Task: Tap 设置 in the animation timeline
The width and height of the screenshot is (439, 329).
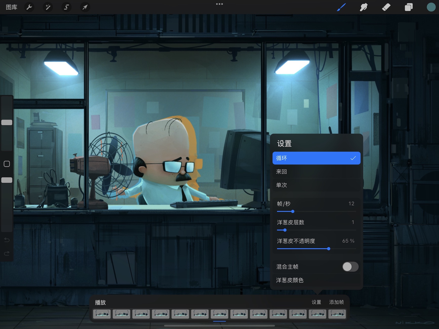Action: click(x=316, y=302)
